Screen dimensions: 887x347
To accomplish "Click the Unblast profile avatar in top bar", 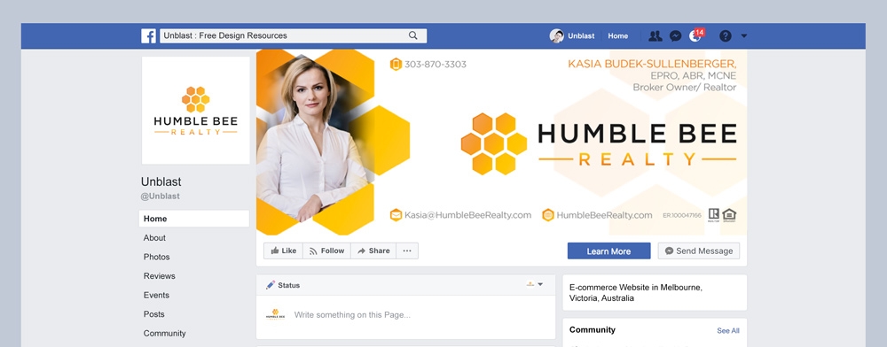I will tap(557, 36).
